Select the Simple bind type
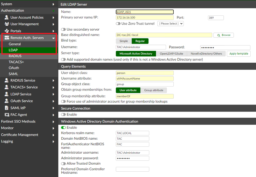 [124, 41]
